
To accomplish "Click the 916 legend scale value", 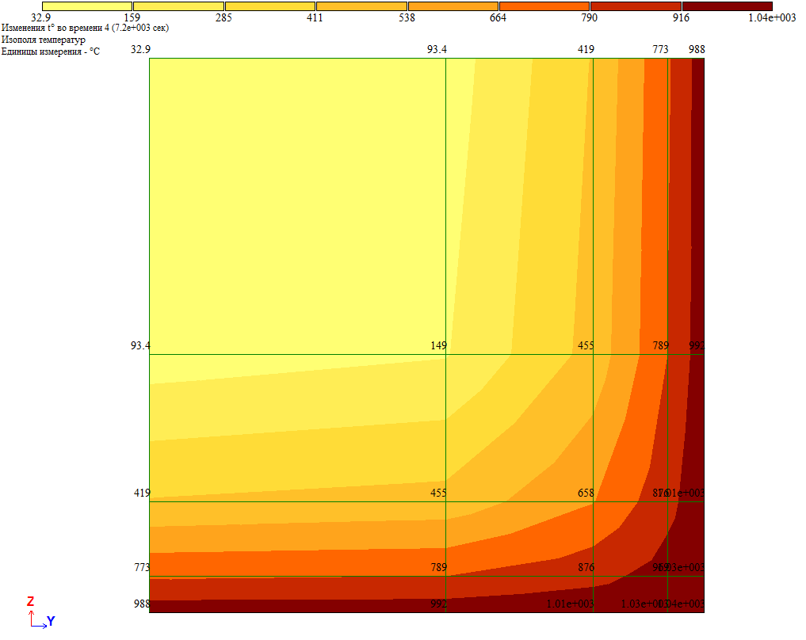I will (x=681, y=18).
